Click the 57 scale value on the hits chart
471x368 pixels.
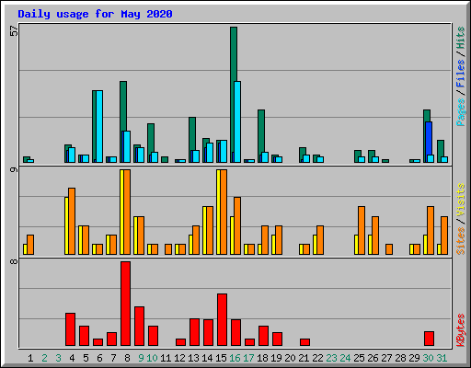pyautogui.click(x=14, y=31)
